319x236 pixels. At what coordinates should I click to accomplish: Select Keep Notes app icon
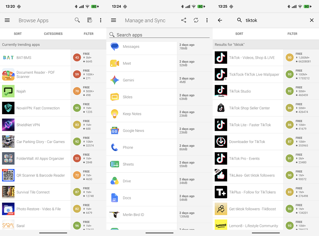[115, 114]
